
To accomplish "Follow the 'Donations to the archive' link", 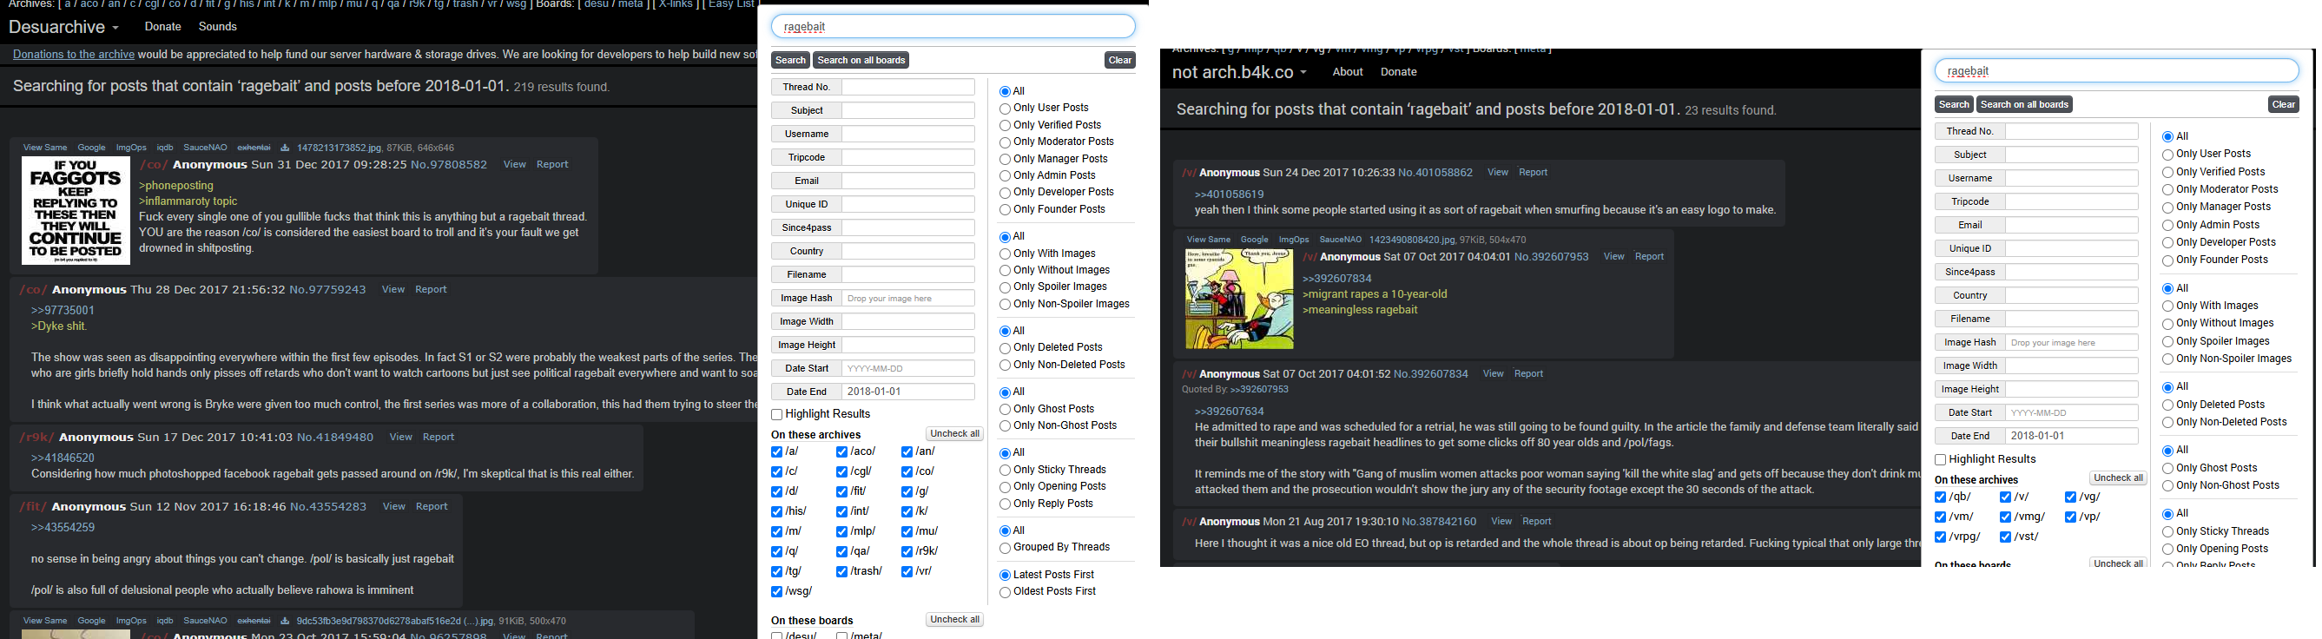I will click(x=73, y=54).
